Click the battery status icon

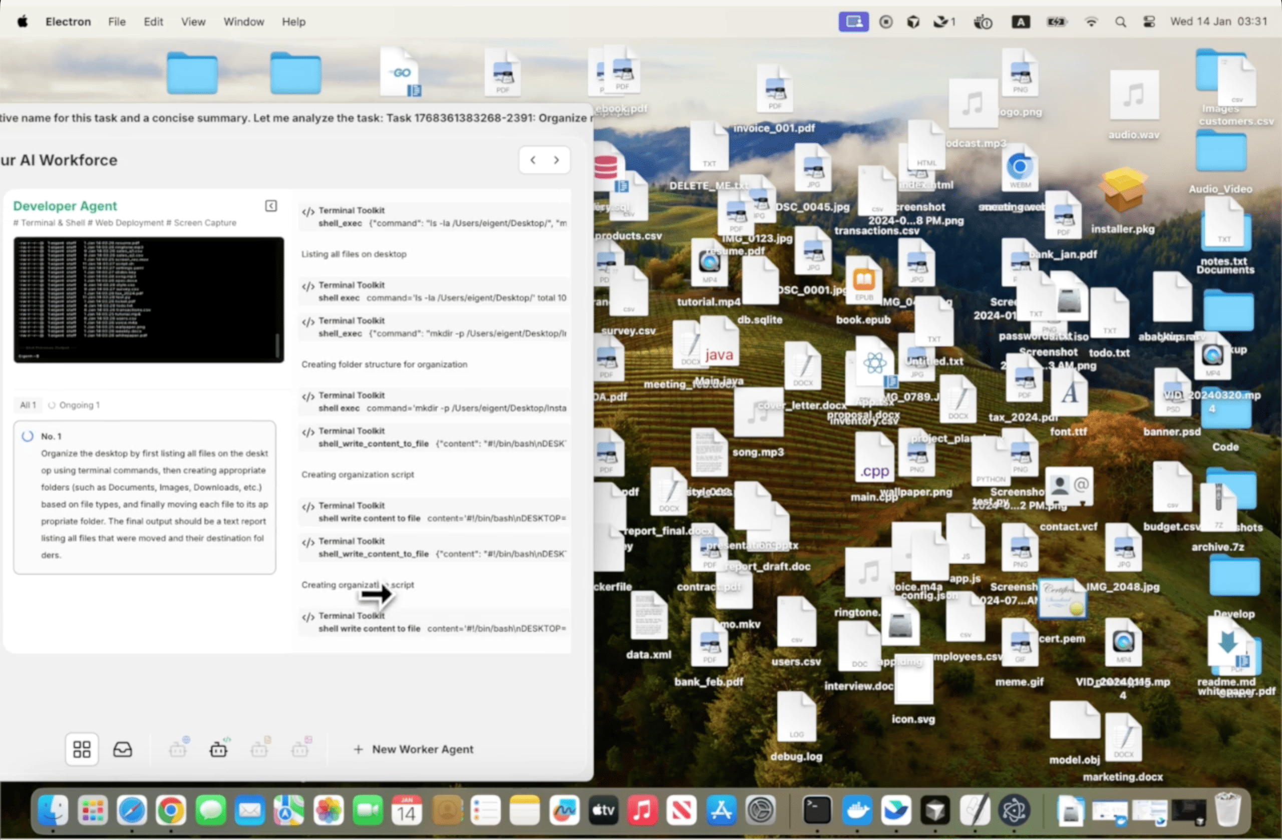[1056, 22]
